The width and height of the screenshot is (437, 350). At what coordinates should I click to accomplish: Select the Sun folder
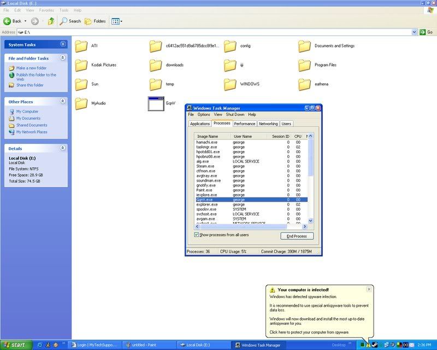pos(87,84)
